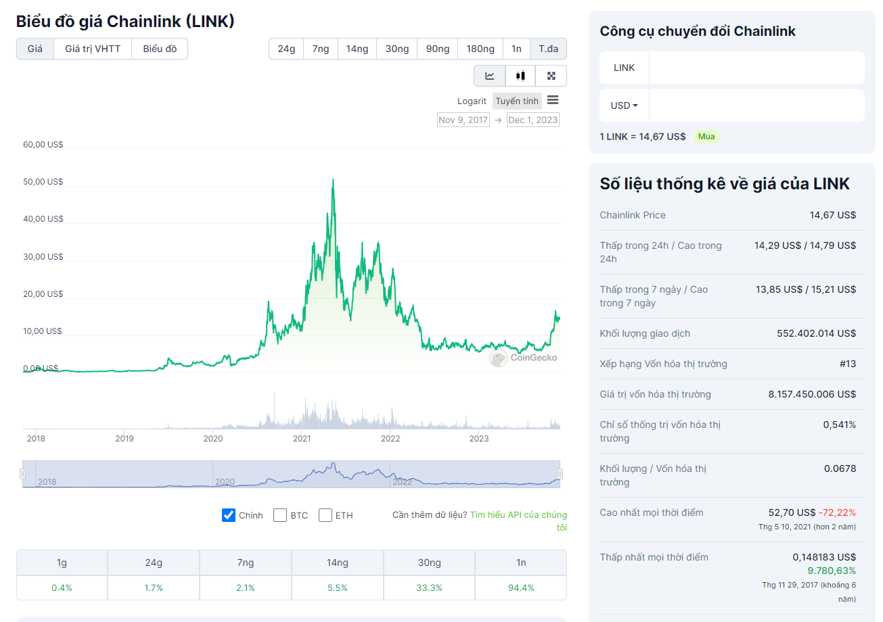883x622 pixels.
Task: Click 1g column header in change table
Action: (62, 563)
